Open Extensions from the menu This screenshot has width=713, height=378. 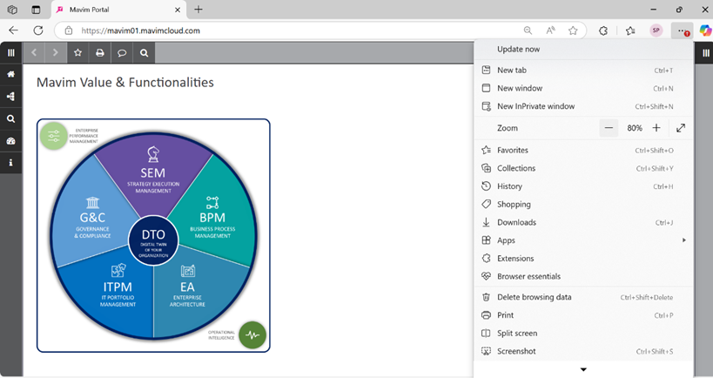584,259
